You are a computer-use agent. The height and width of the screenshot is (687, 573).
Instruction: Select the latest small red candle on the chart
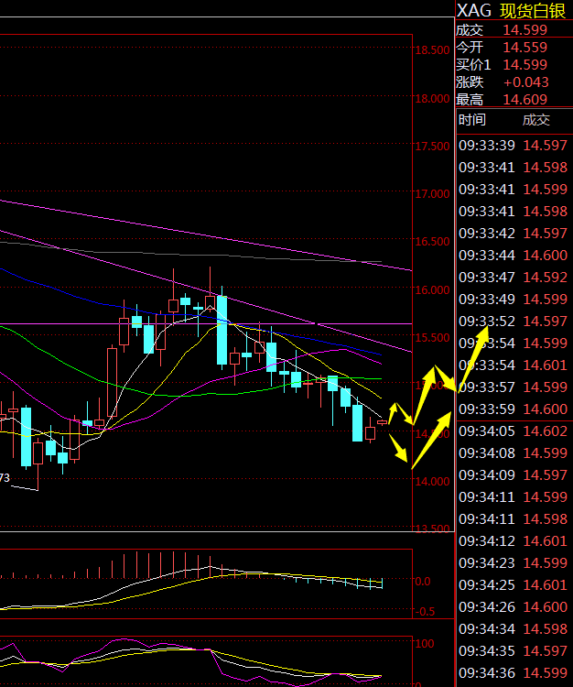pyautogui.click(x=382, y=422)
